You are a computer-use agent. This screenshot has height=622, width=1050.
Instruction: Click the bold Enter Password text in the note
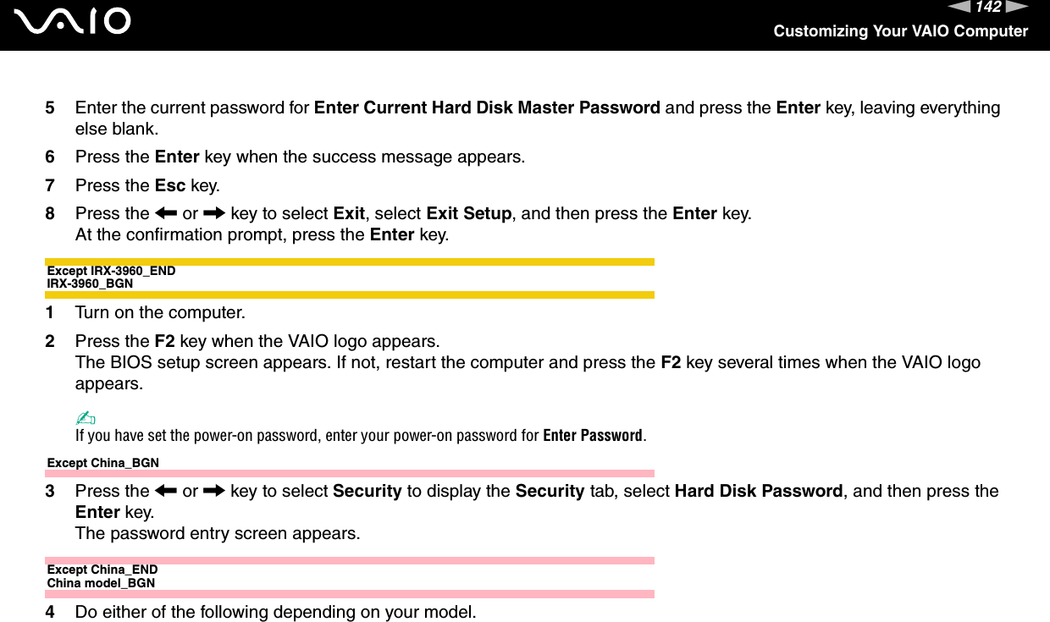click(x=593, y=436)
